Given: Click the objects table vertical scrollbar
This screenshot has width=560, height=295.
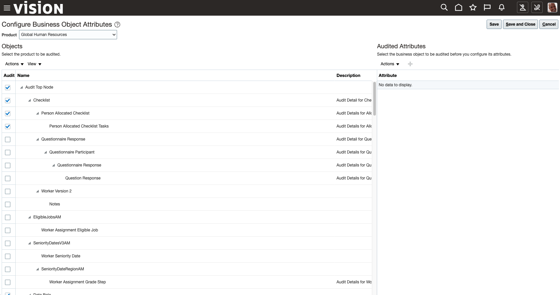Looking at the screenshot, I should tap(375, 99).
